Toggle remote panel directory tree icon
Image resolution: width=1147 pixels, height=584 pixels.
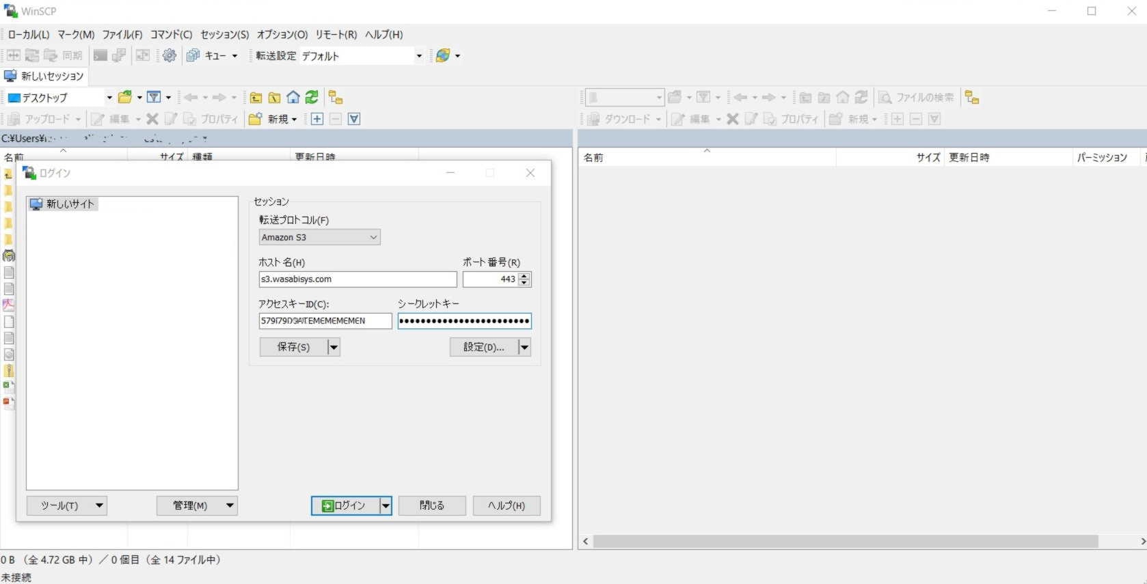[x=972, y=98]
